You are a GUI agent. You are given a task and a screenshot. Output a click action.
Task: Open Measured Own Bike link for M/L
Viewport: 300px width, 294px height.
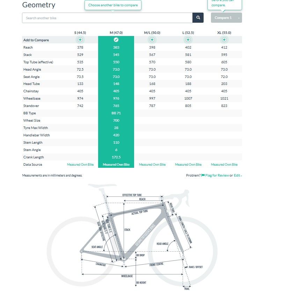click(152, 164)
